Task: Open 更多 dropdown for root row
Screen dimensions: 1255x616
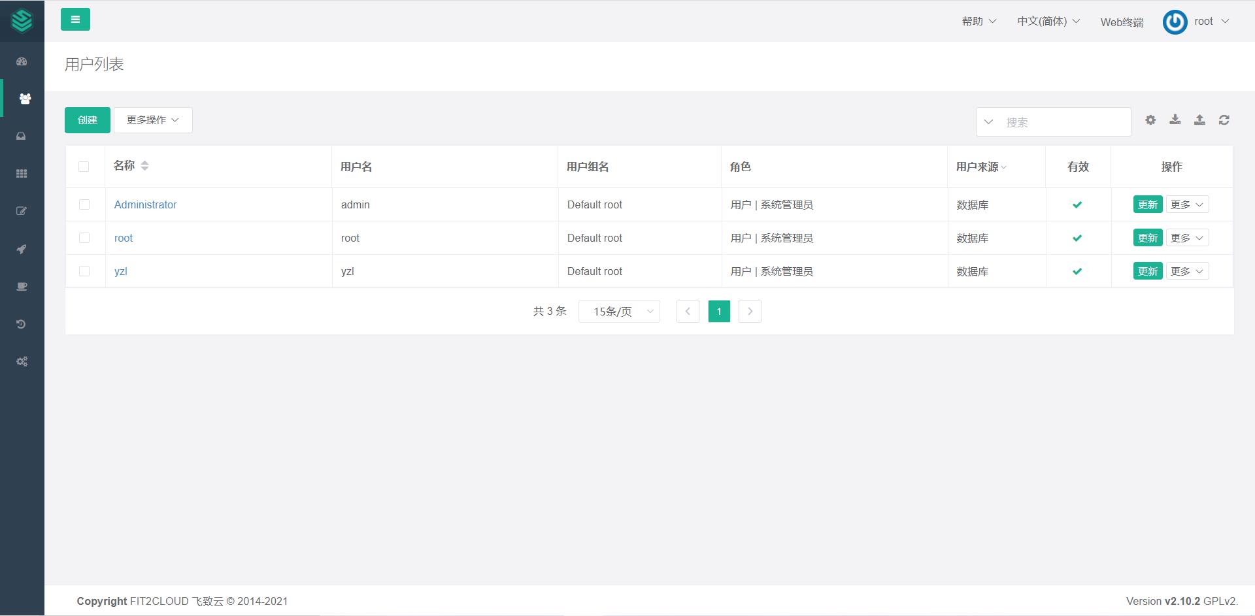Action: [x=1187, y=238]
